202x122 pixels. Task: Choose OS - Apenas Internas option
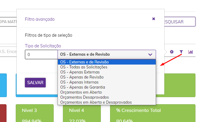click(79, 82)
